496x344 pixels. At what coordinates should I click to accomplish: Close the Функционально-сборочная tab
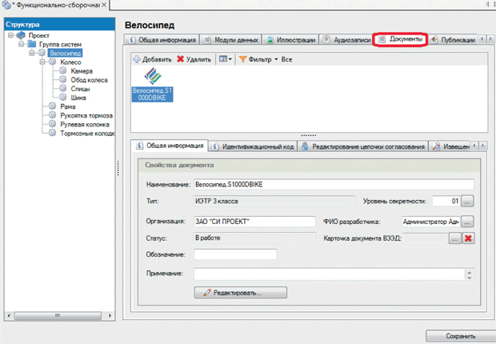point(104,5)
